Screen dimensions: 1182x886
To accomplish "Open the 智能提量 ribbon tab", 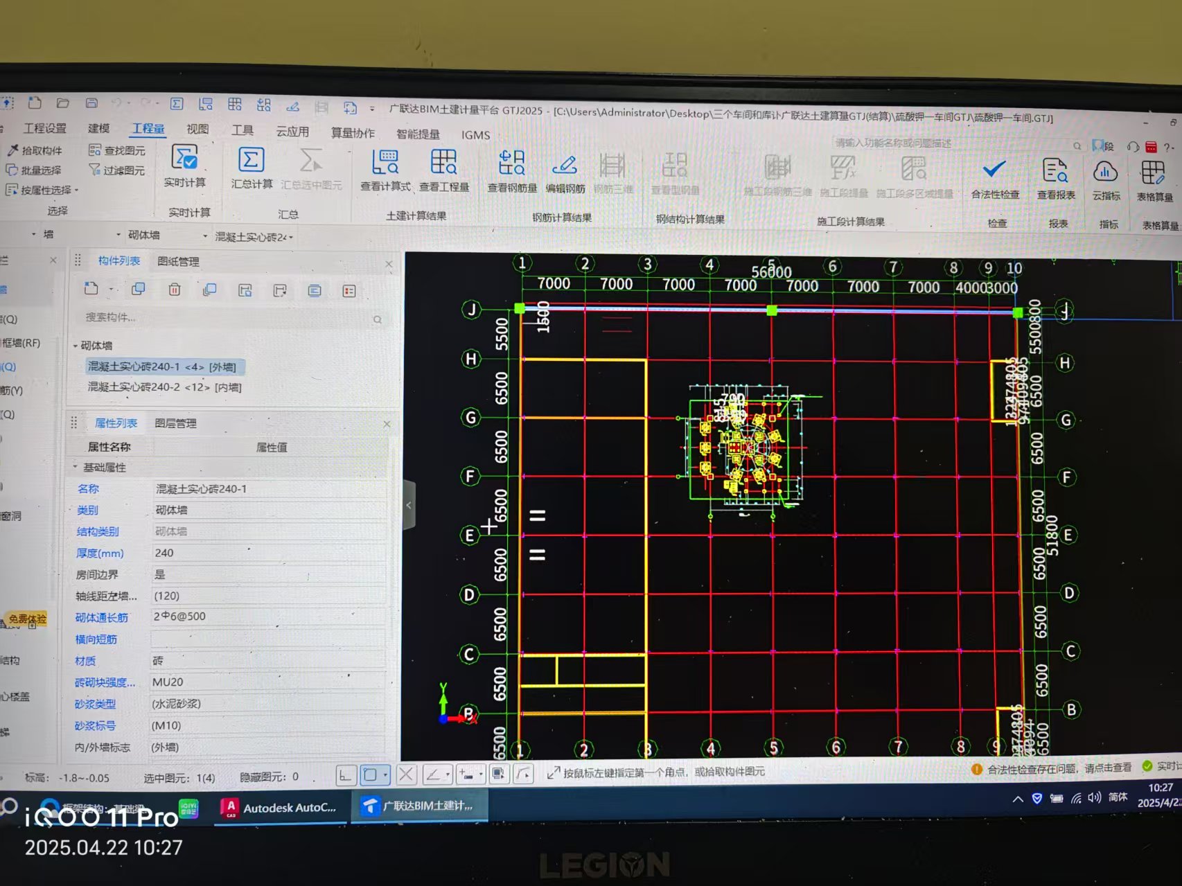I will pos(418,134).
